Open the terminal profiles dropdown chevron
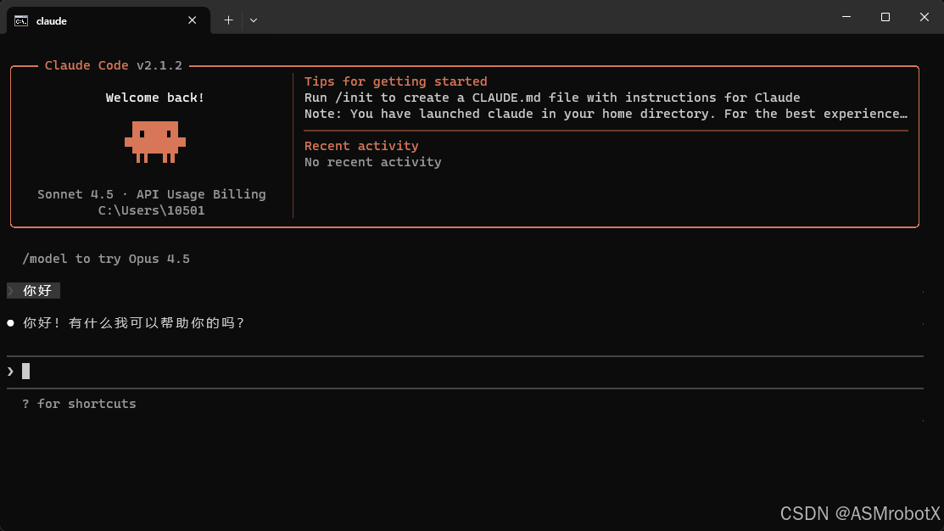Image resolution: width=944 pixels, height=531 pixels. 254,20
